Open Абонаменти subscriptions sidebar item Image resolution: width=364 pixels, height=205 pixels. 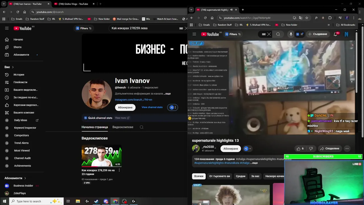tap(21, 55)
